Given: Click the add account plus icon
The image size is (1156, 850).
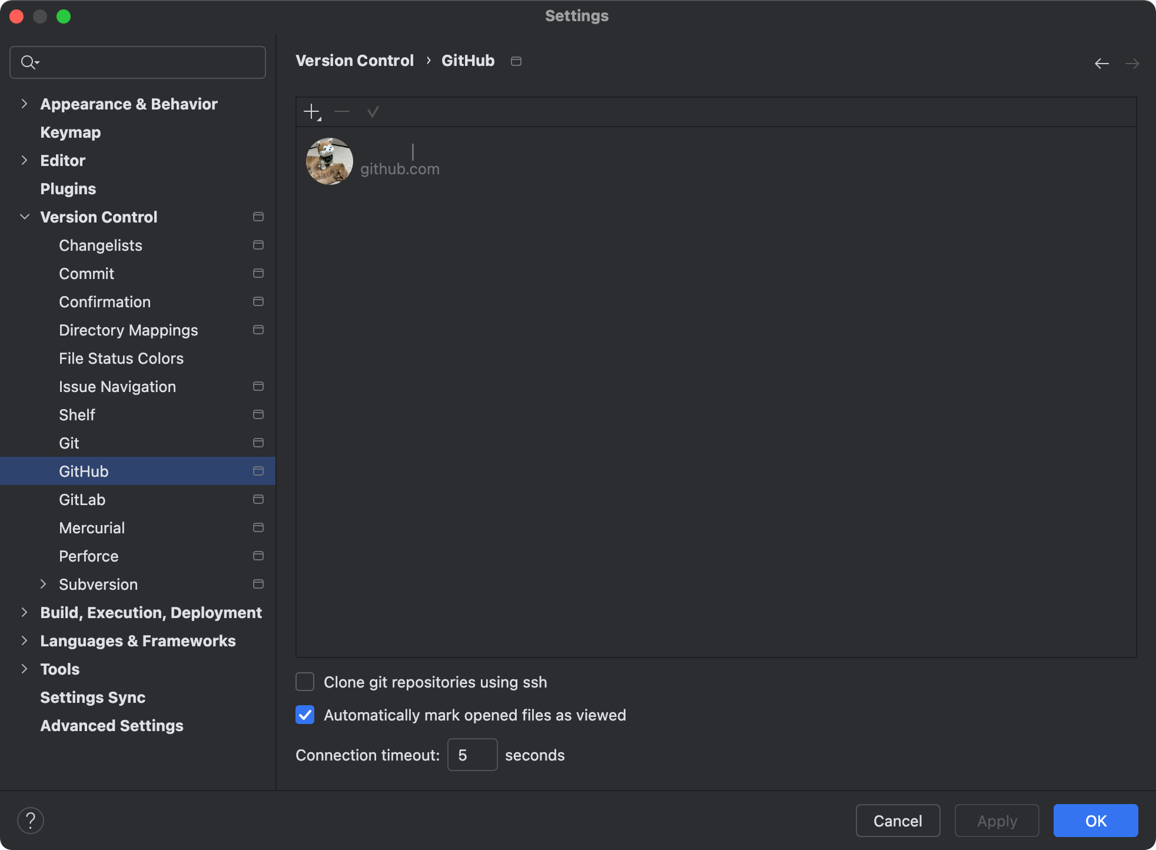Looking at the screenshot, I should [x=311, y=111].
